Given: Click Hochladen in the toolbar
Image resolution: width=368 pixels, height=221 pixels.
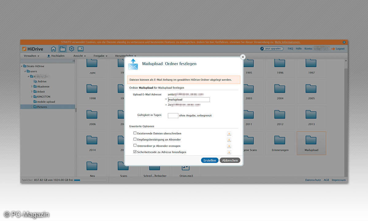Looking at the screenshot, I should pyautogui.click(x=56, y=56).
